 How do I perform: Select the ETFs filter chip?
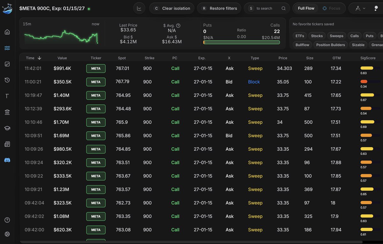click(x=300, y=36)
